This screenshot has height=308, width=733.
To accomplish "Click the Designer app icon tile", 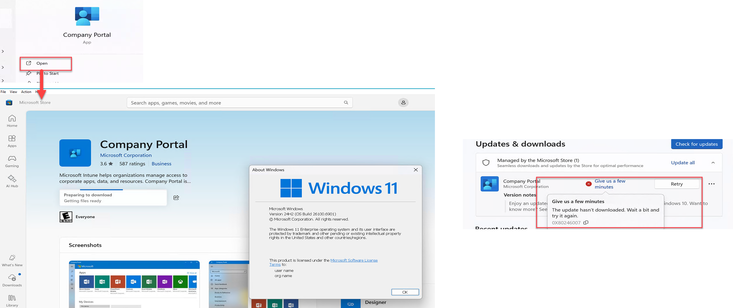I will (x=351, y=303).
